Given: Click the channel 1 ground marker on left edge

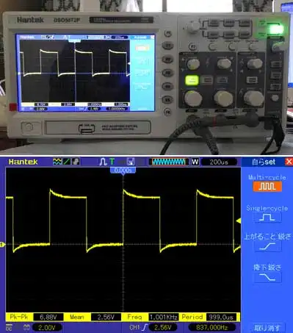Looking at the screenshot, I should pos(2,244).
